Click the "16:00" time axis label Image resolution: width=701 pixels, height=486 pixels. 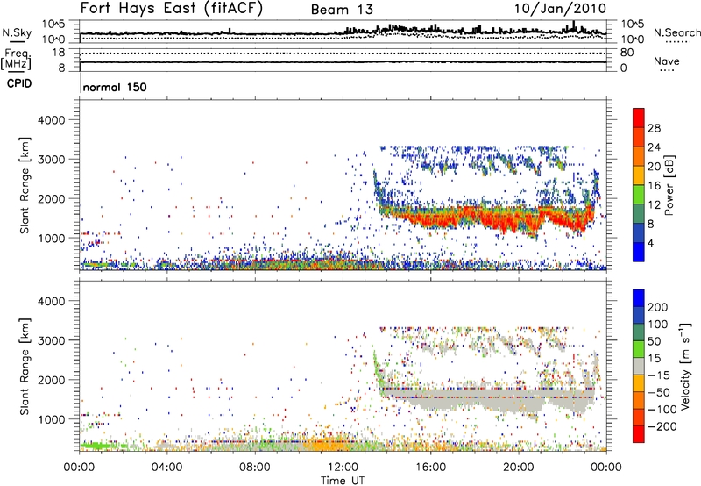click(x=430, y=468)
